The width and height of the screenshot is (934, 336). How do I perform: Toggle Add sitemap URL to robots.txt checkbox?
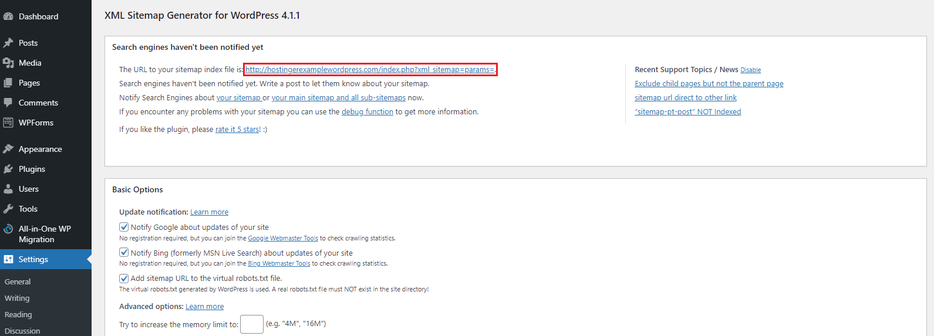(124, 279)
